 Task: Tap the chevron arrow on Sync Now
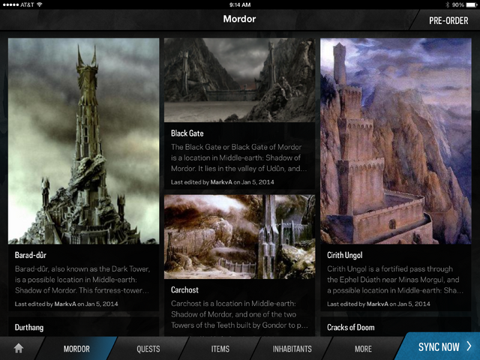pyautogui.click(x=469, y=346)
